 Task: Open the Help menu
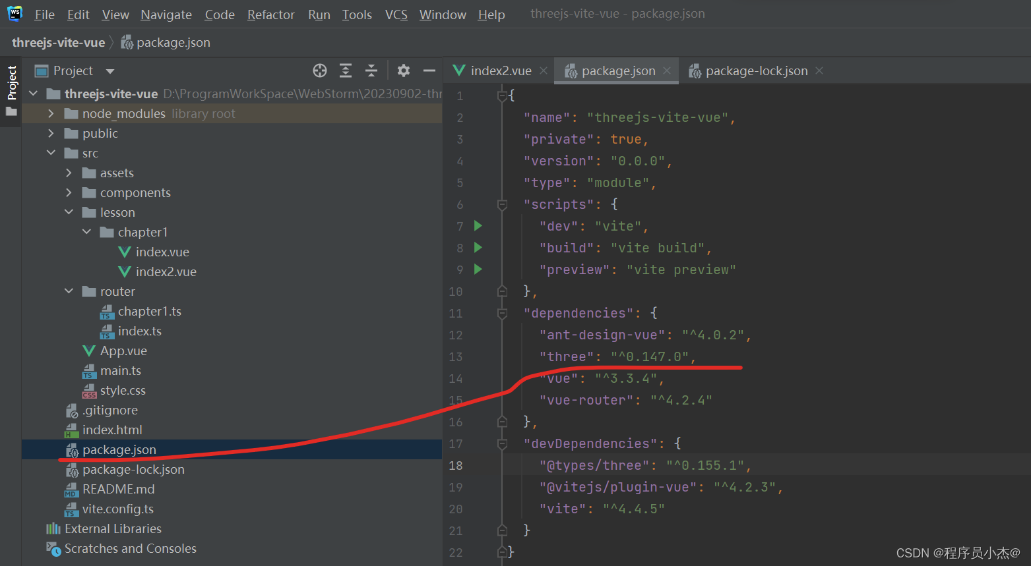(491, 14)
